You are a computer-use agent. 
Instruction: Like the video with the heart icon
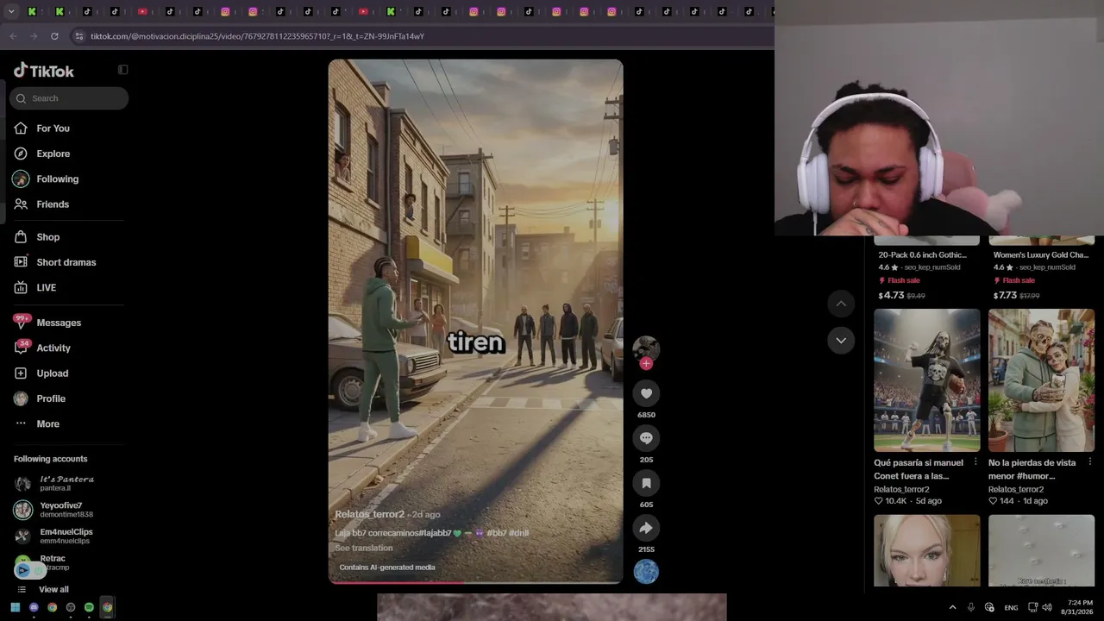(x=646, y=393)
